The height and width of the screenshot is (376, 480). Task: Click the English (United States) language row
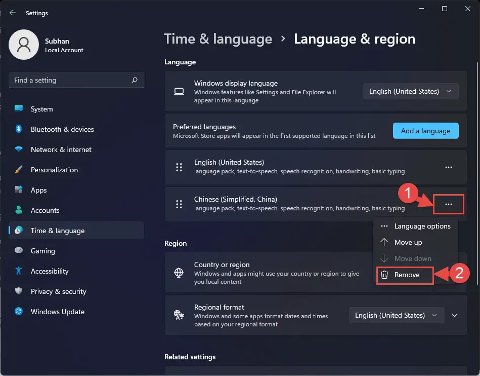316,167
